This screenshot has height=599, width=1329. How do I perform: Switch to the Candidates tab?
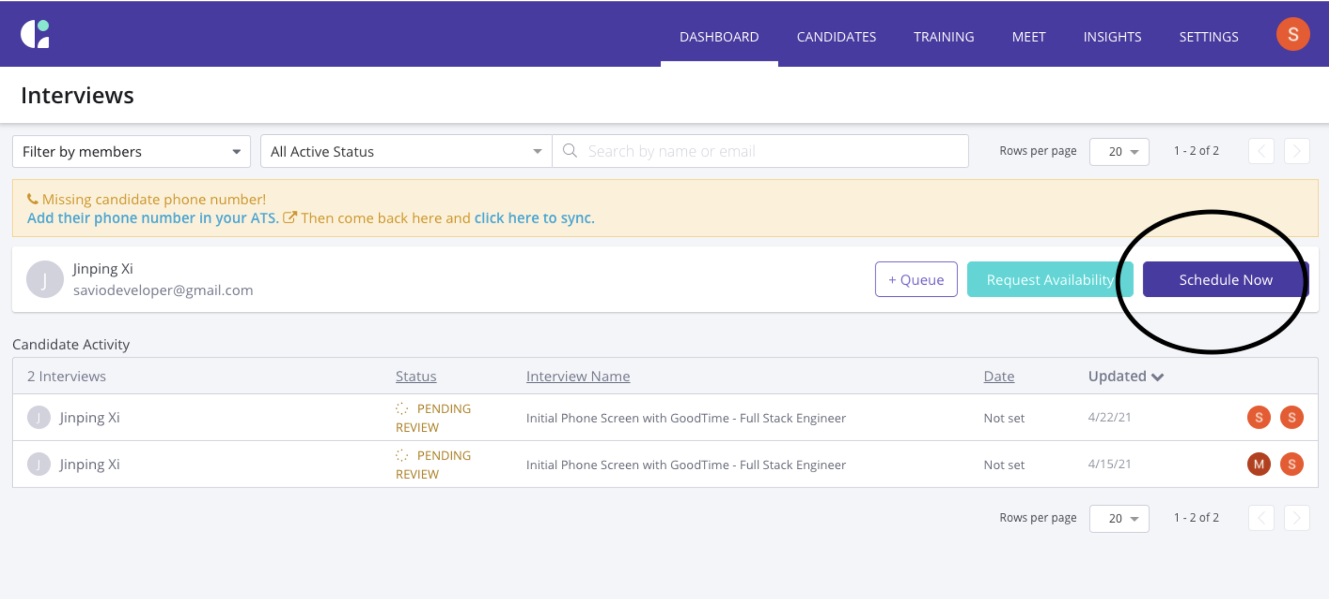pyautogui.click(x=836, y=36)
